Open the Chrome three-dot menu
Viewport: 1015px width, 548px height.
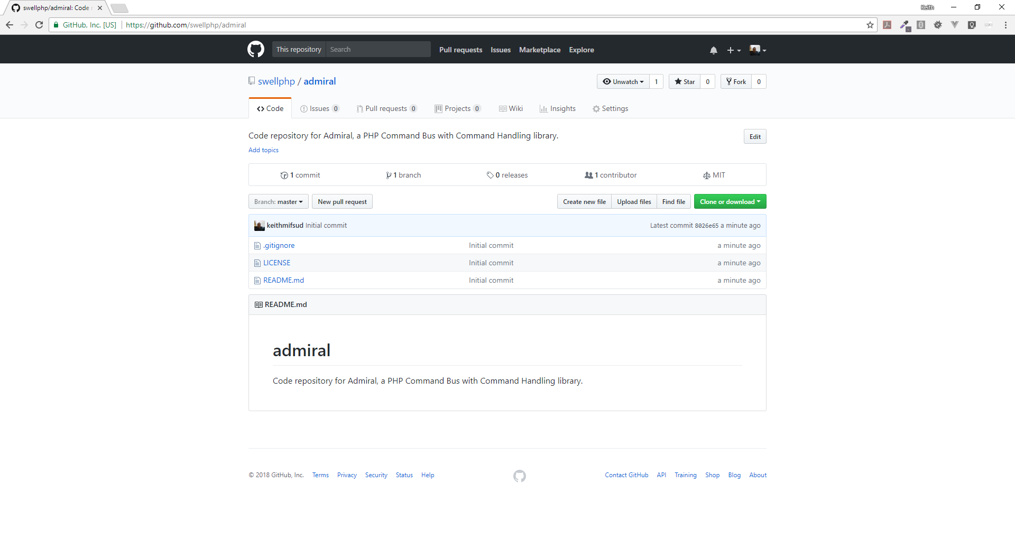[1005, 25]
